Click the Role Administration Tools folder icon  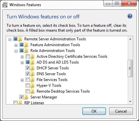[26, 51]
